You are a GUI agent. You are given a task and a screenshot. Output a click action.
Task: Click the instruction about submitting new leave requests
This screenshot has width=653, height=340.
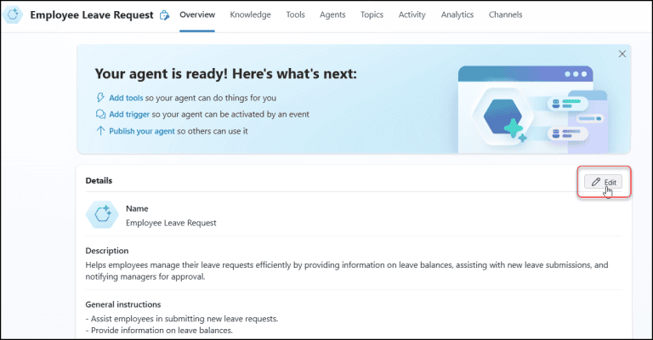click(182, 319)
